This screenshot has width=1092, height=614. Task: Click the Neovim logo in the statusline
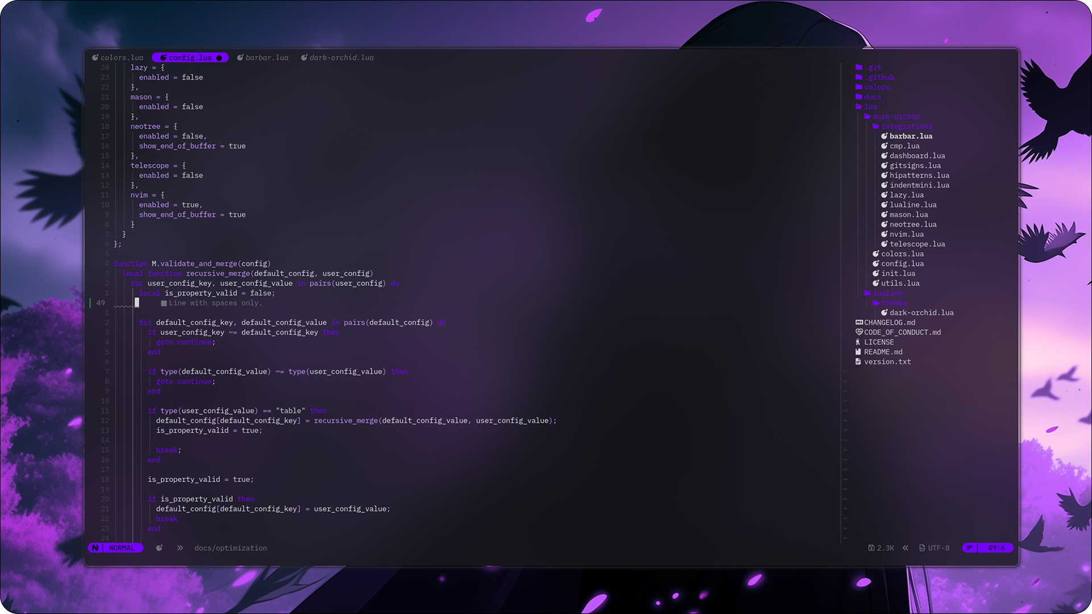[95, 548]
